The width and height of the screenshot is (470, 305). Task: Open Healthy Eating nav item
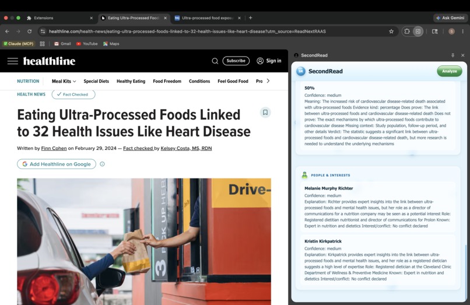click(131, 81)
